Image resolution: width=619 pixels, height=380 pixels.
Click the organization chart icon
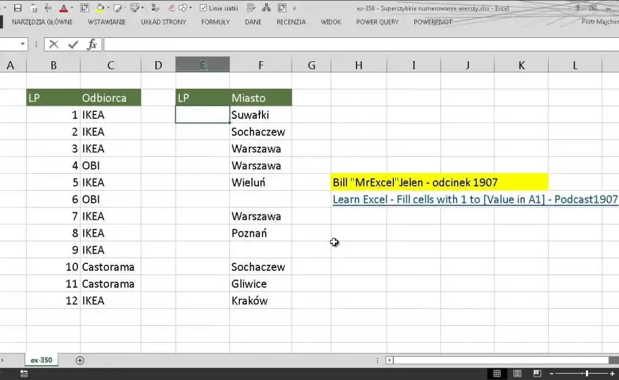267,8
